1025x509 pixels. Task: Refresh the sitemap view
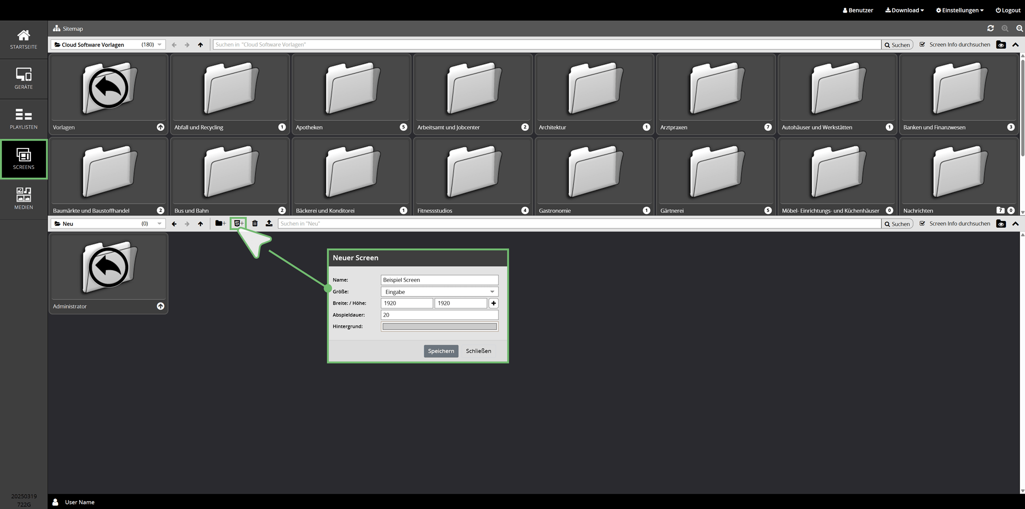[990, 28]
